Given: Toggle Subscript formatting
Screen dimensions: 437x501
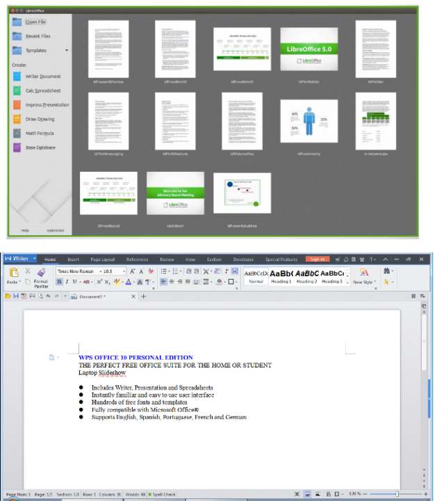Looking at the screenshot, I should coord(108,282).
